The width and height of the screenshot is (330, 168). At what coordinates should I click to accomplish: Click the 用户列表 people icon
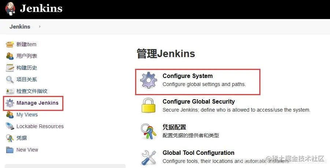[x=10, y=56]
